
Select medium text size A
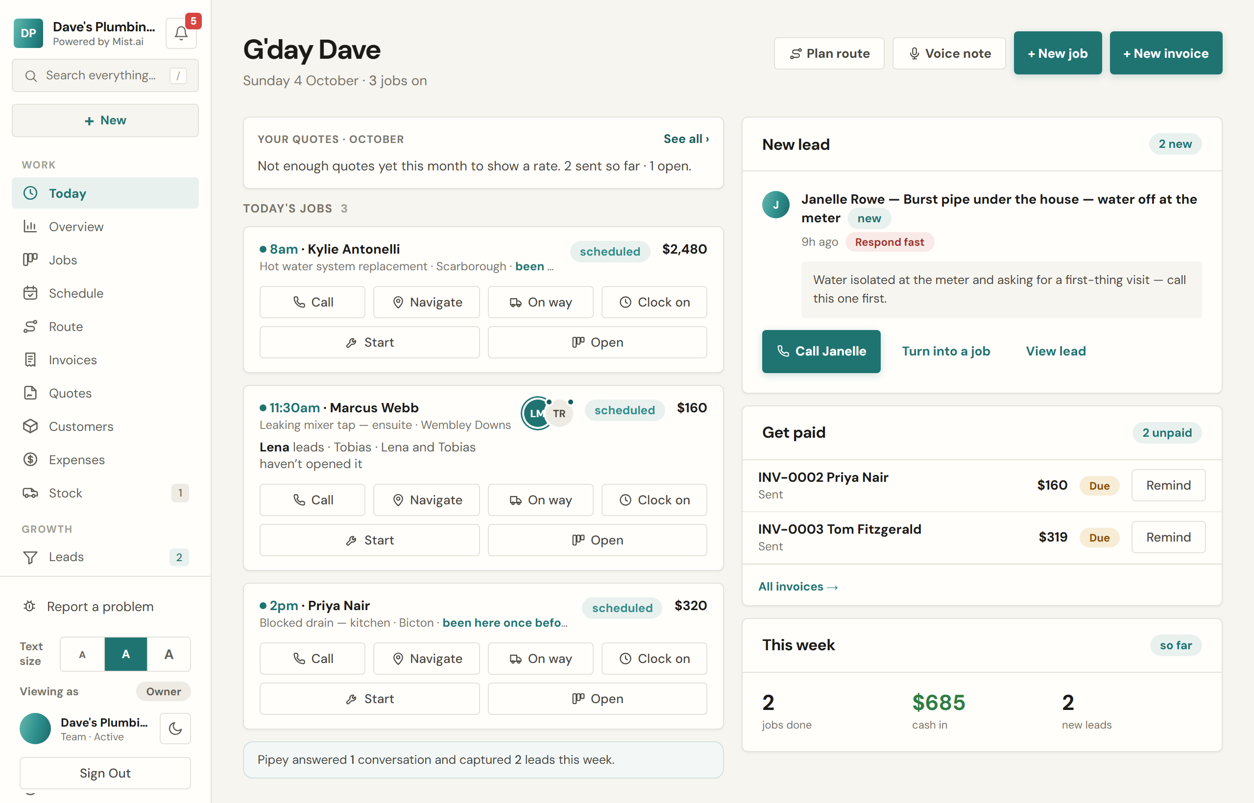126,654
